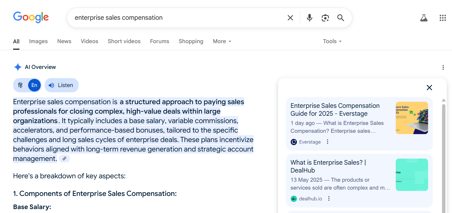Click the 'AI Overview' label
Screen dimensions: 452x213
(x=40, y=67)
